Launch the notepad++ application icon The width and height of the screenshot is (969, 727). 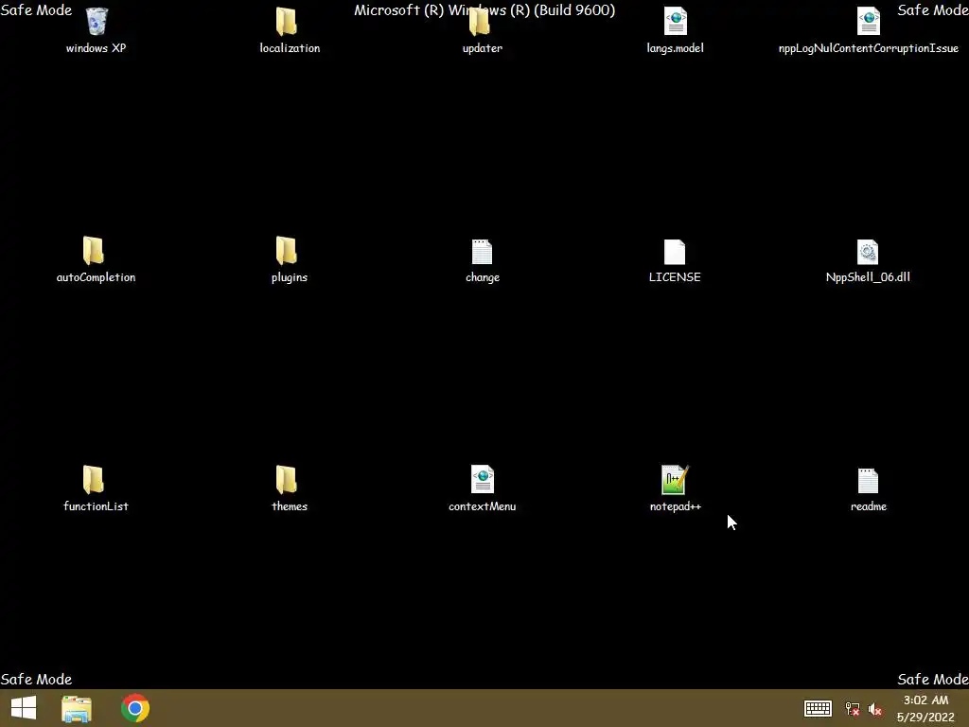tap(675, 480)
